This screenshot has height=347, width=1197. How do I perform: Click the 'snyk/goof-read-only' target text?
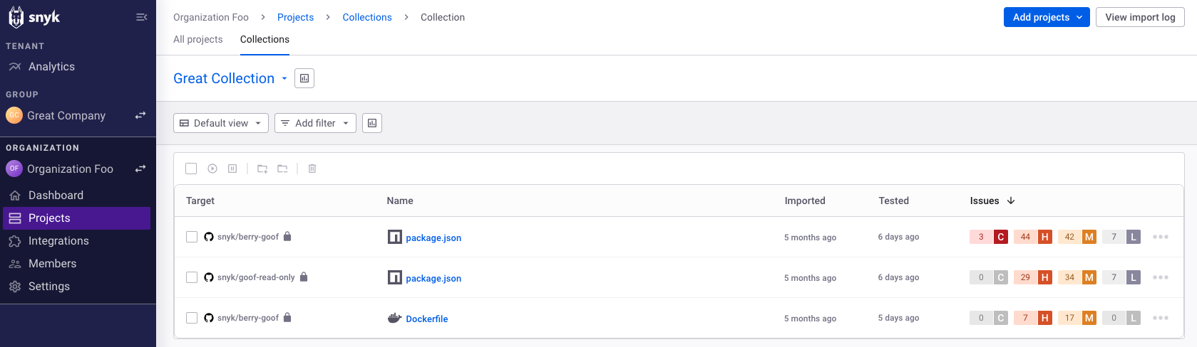click(256, 277)
